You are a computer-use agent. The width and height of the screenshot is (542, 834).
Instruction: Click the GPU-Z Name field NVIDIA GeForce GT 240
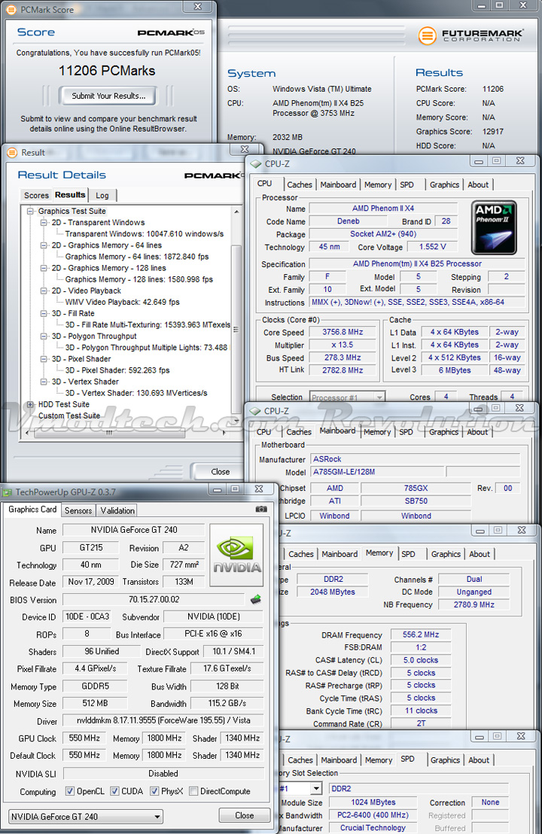(x=133, y=530)
